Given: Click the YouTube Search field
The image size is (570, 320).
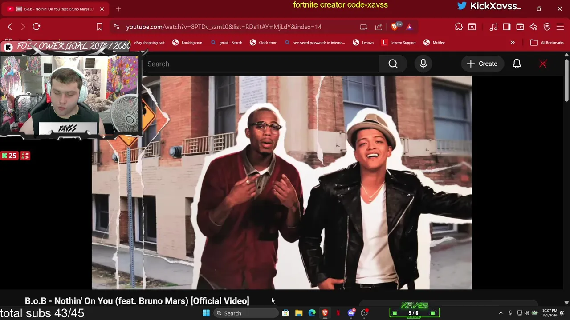Looking at the screenshot, I should point(261,64).
